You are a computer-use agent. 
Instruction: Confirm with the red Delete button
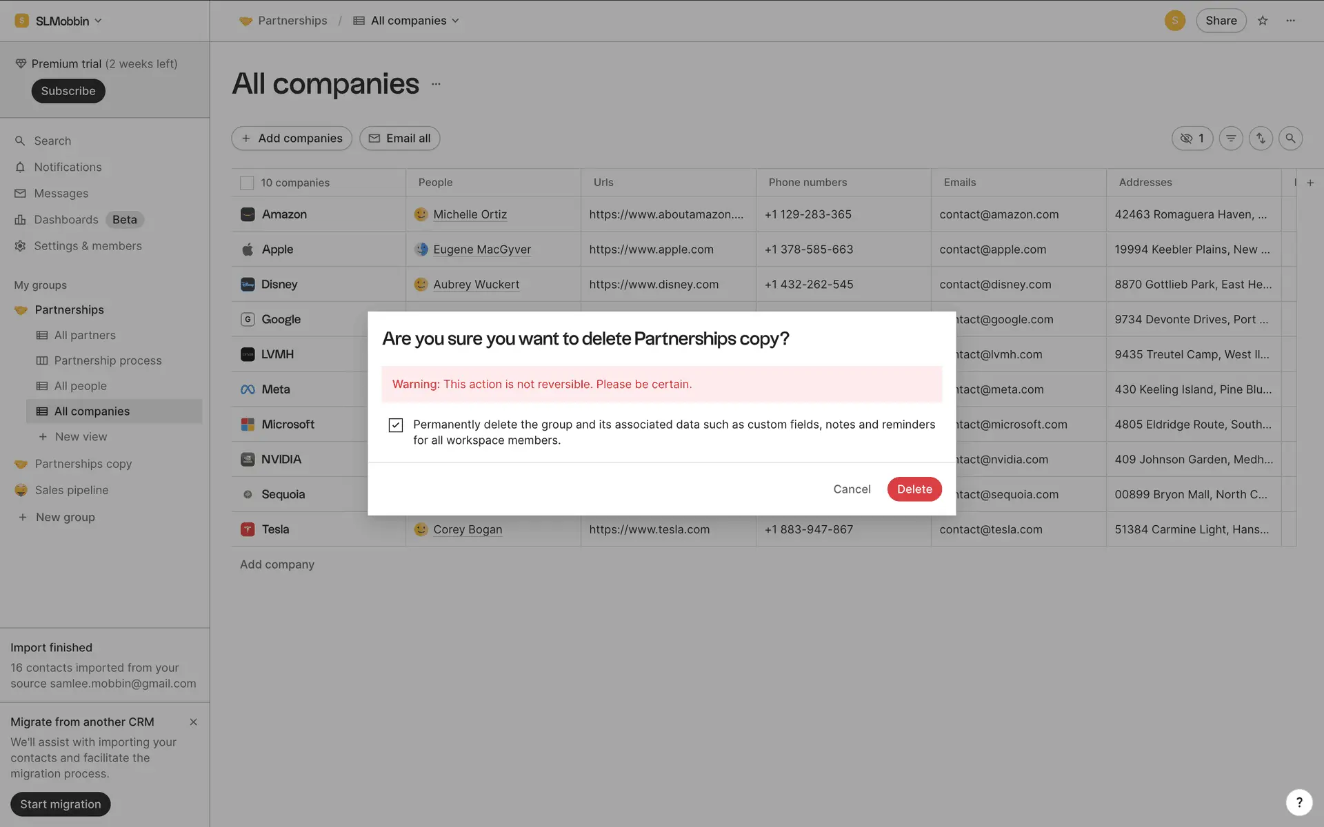[x=914, y=489]
